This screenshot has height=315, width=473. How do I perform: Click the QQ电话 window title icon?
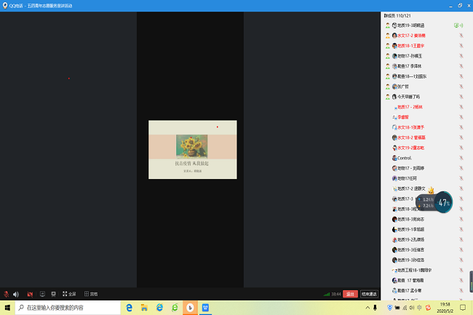click(x=5, y=5)
